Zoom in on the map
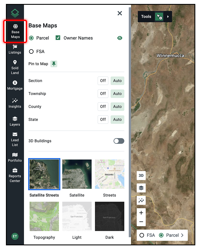 point(141,213)
